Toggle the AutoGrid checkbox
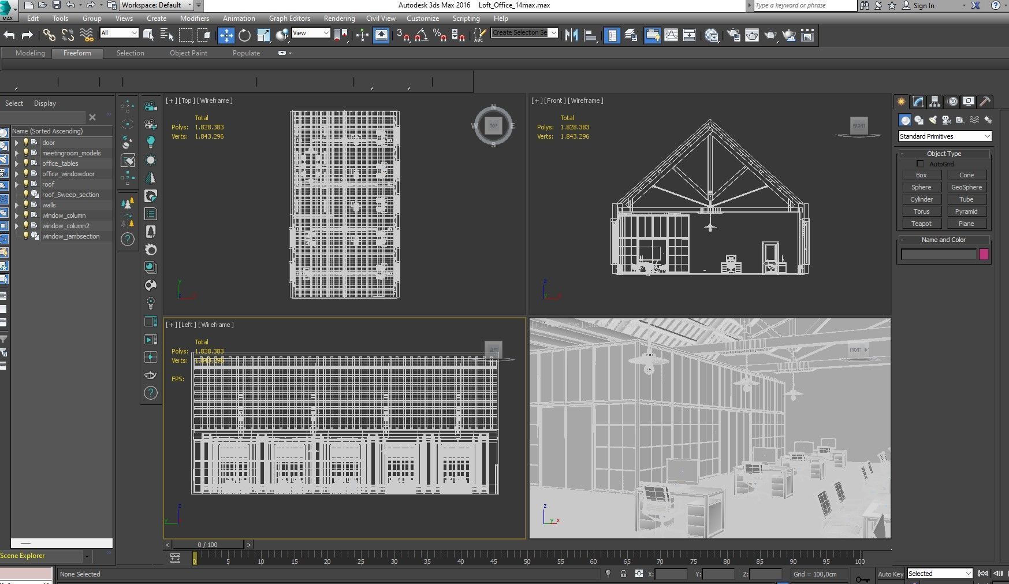Screen dimensions: 1009x584 [x=920, y=164]
